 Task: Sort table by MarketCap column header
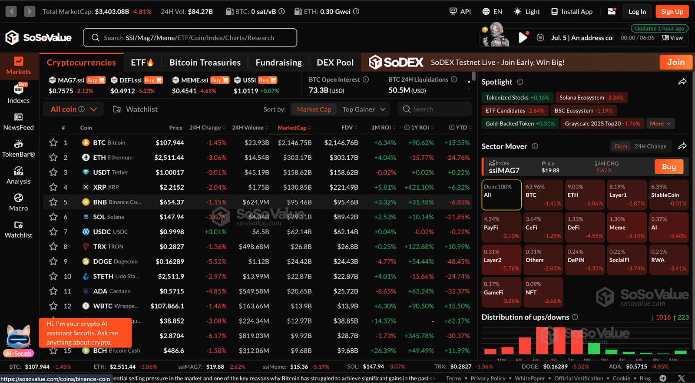pos(294,128)
